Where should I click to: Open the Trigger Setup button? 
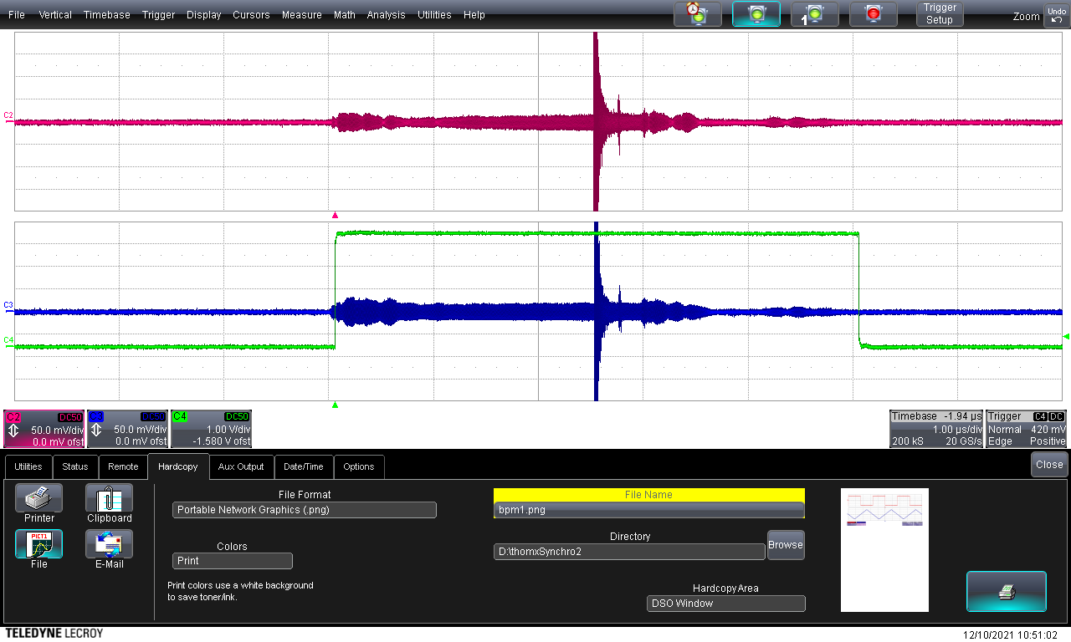pos(939,14)
